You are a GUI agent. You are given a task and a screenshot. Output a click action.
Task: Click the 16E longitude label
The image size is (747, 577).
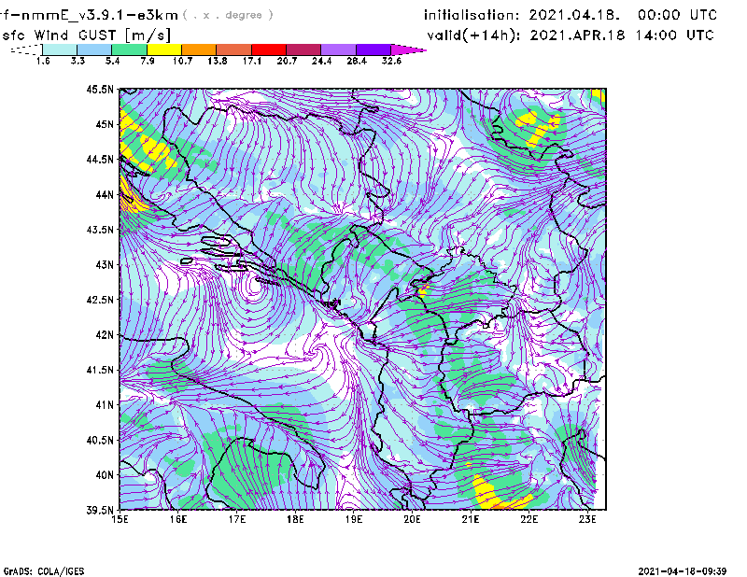(x=178, y=519)
